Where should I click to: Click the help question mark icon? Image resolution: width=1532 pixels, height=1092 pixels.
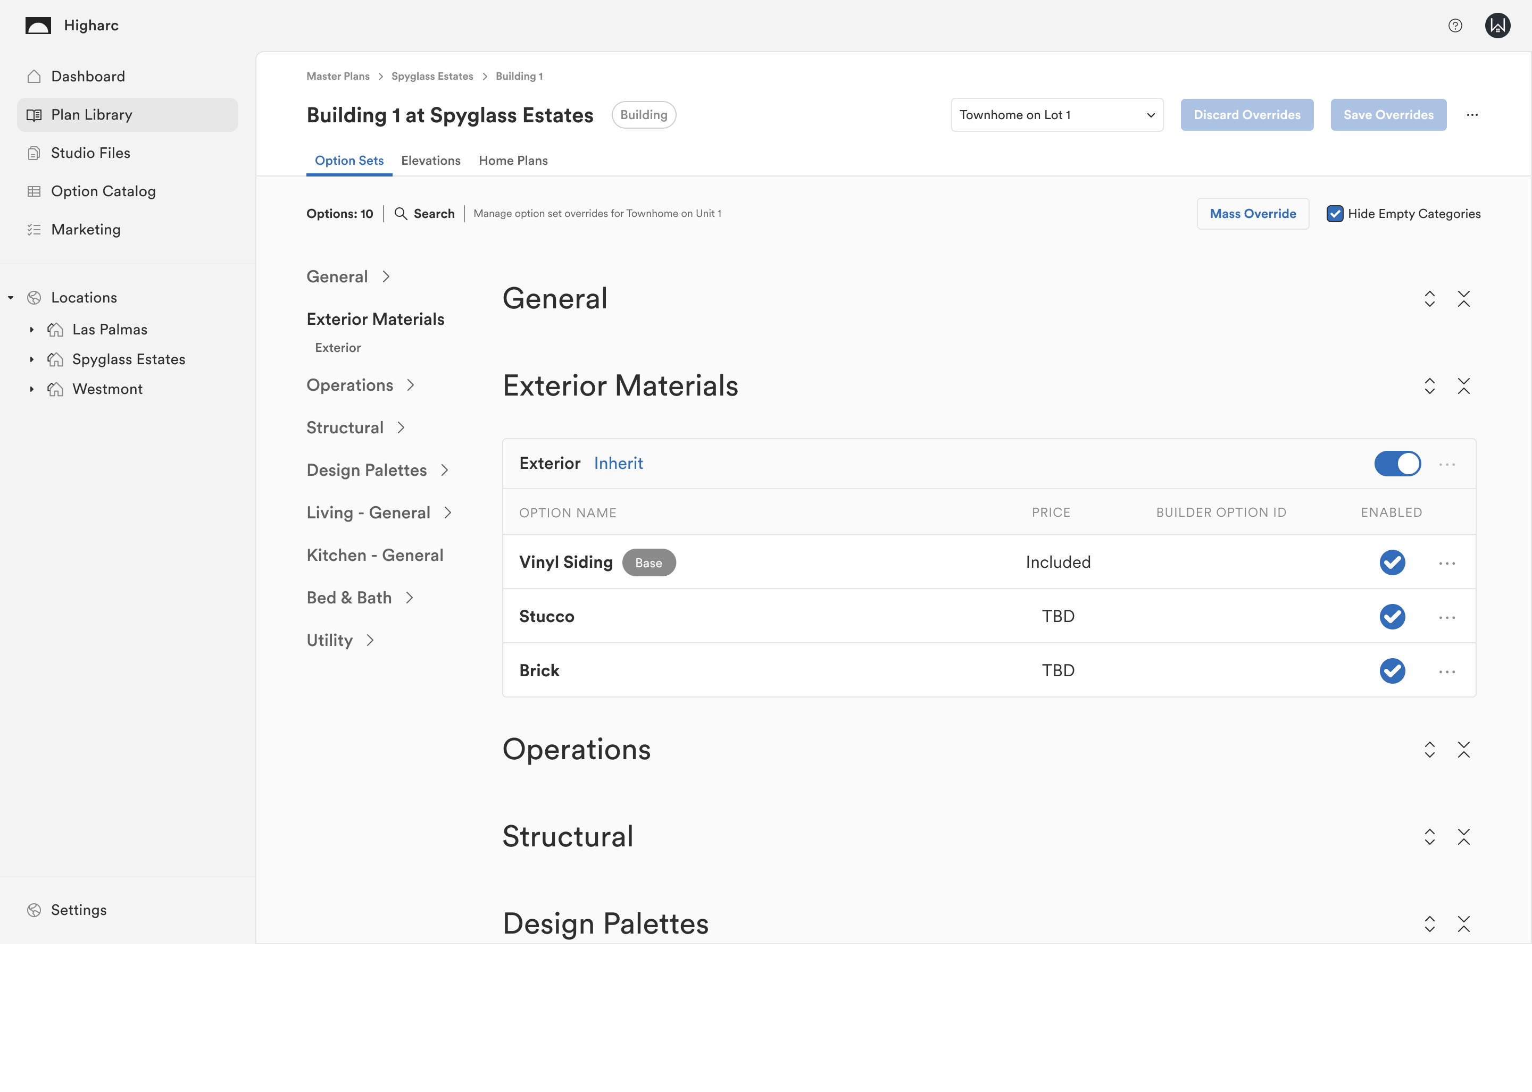1455,26
